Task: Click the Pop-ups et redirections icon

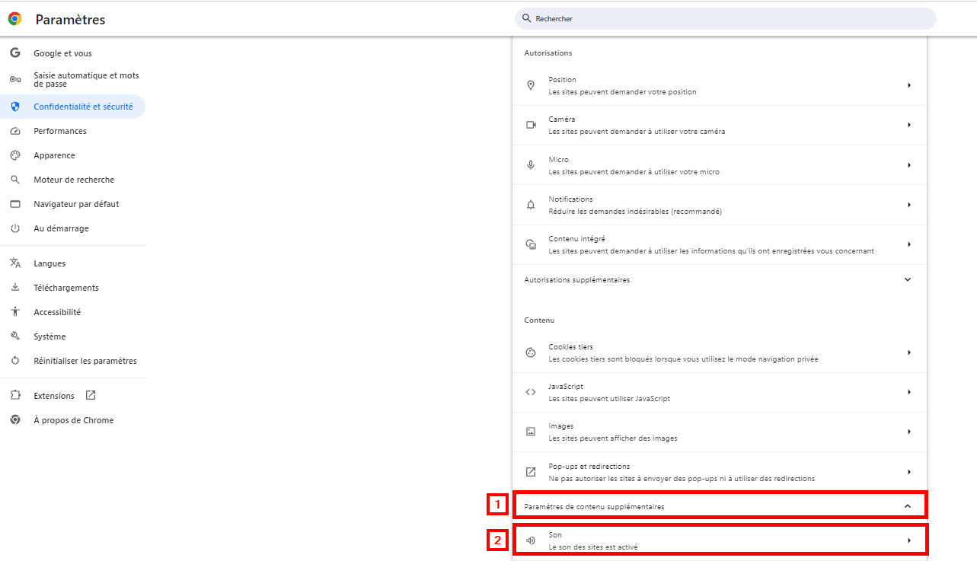Action: click(531, 472)
